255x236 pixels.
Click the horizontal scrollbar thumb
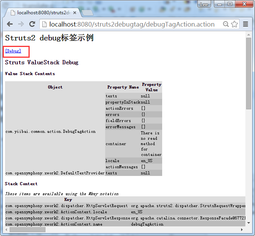[27, 229]
